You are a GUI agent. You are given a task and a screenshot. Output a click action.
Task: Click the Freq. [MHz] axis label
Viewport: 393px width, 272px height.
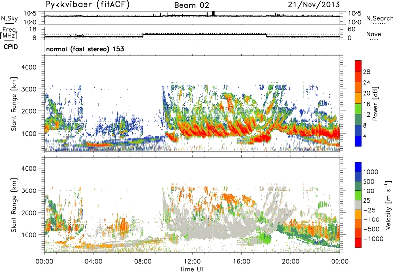pyautogui.click(x=9, y=33)
